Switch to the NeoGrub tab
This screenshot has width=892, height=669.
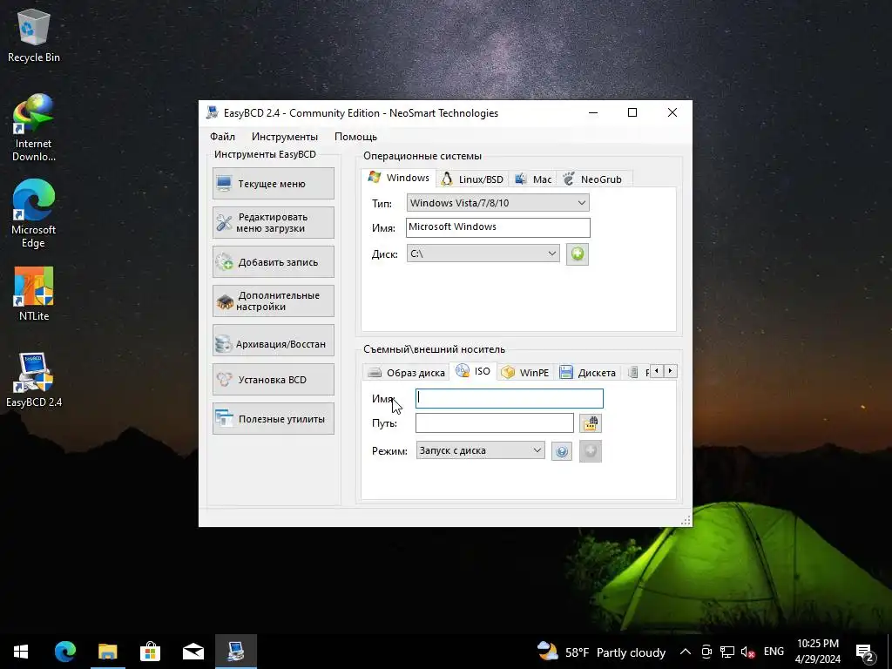(x=592, y=179)
